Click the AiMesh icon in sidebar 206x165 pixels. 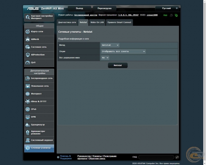[27, 39]
